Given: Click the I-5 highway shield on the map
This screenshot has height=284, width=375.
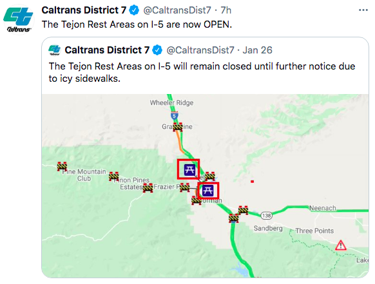Looking at the screenshot, I should point(175,116).
